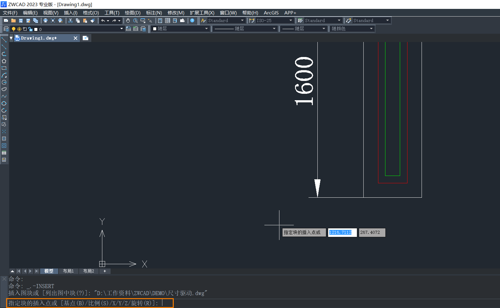Switch to the 布局2 tab
Image resolution: width=500 pixels, height=308 pixels.
(89, 271)
